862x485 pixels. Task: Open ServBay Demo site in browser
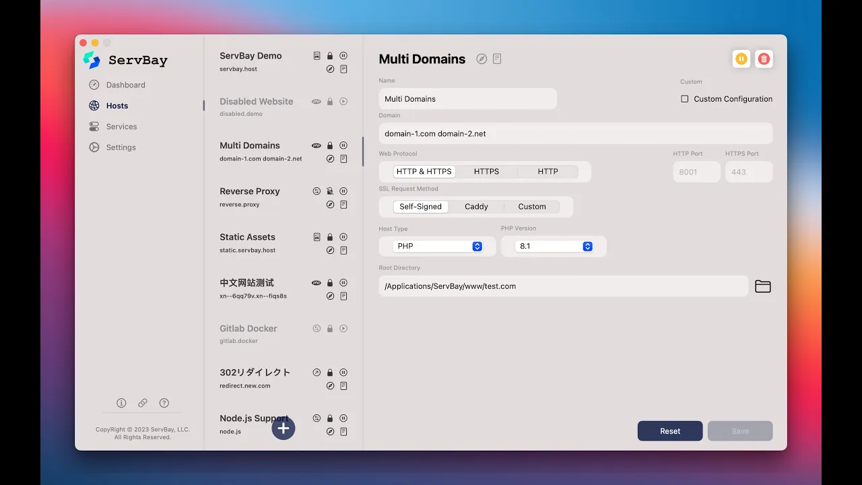(x=330, y=69)
